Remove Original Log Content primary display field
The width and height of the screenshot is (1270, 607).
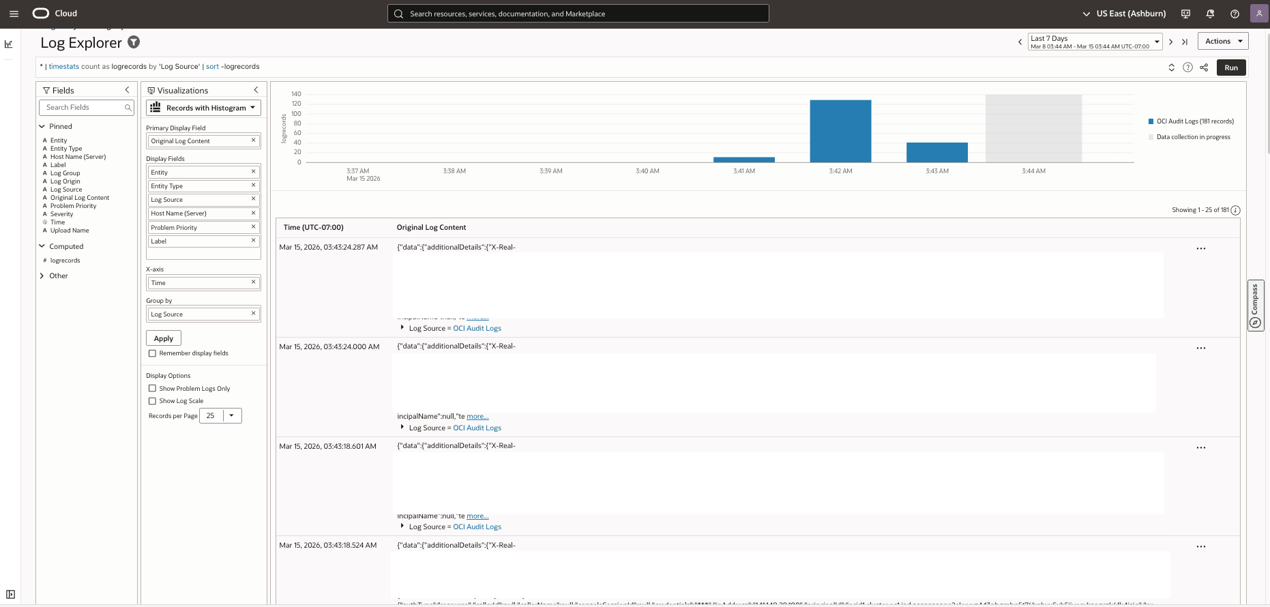click(253, 140)
